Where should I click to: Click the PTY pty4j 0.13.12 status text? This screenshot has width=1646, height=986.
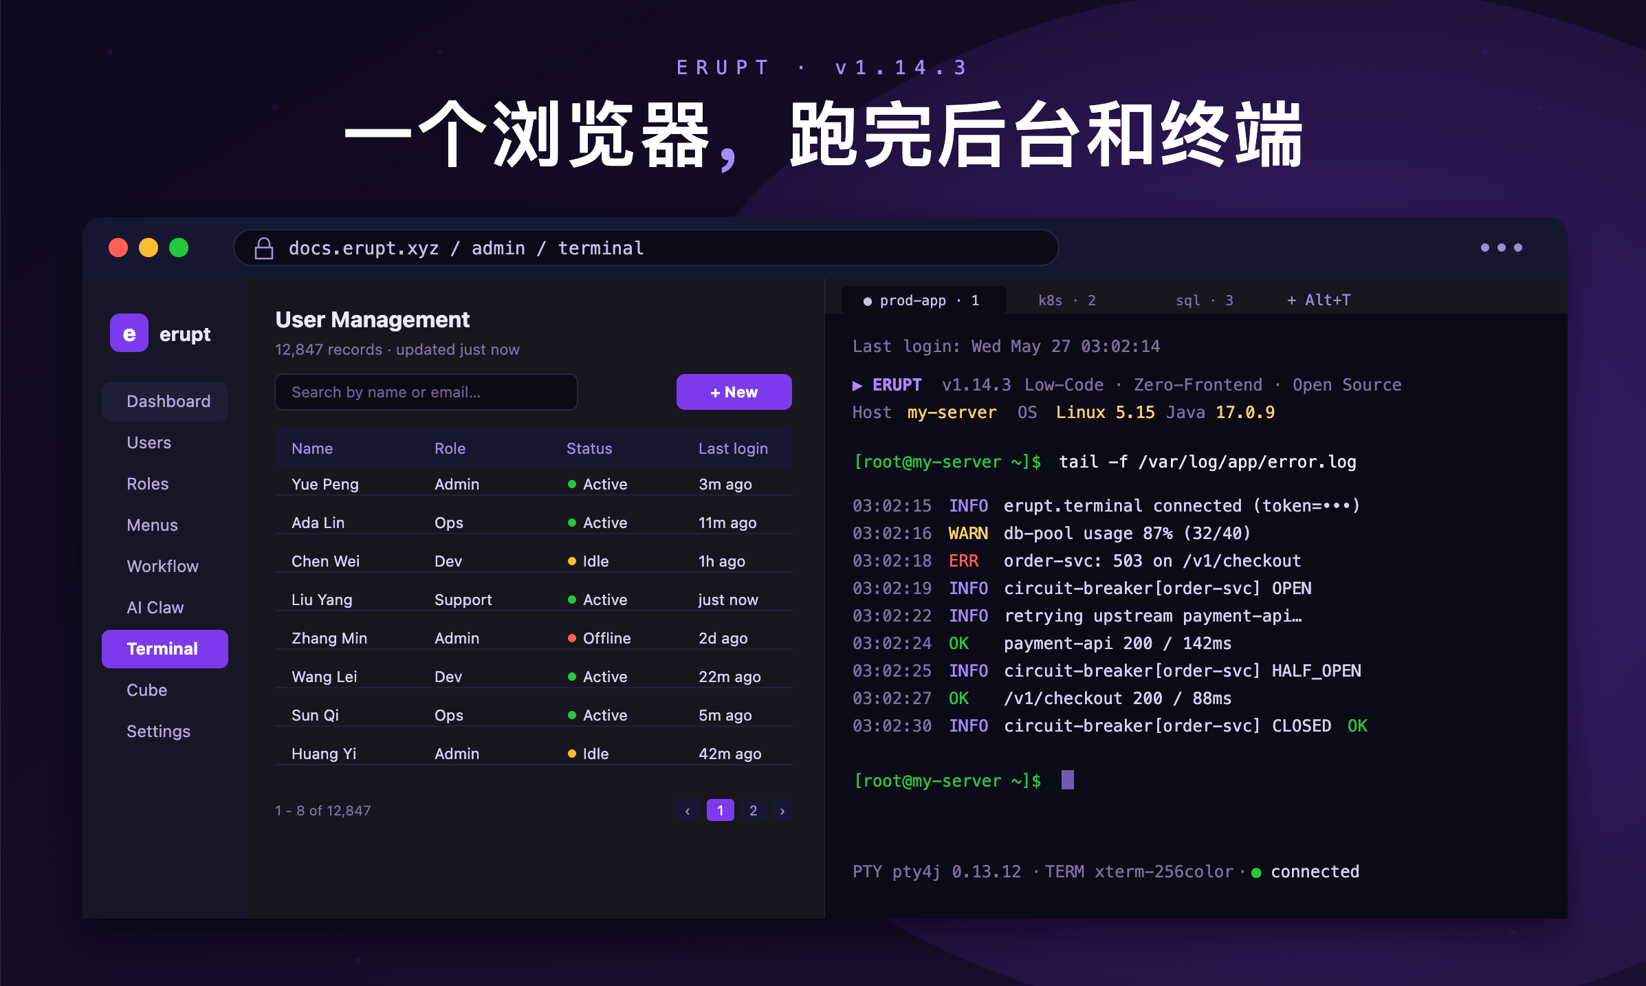pos(936,872)
